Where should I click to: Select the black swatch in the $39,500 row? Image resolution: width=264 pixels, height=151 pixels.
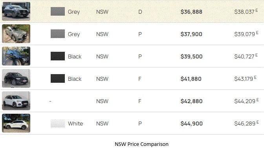click(x=58, y=56)
